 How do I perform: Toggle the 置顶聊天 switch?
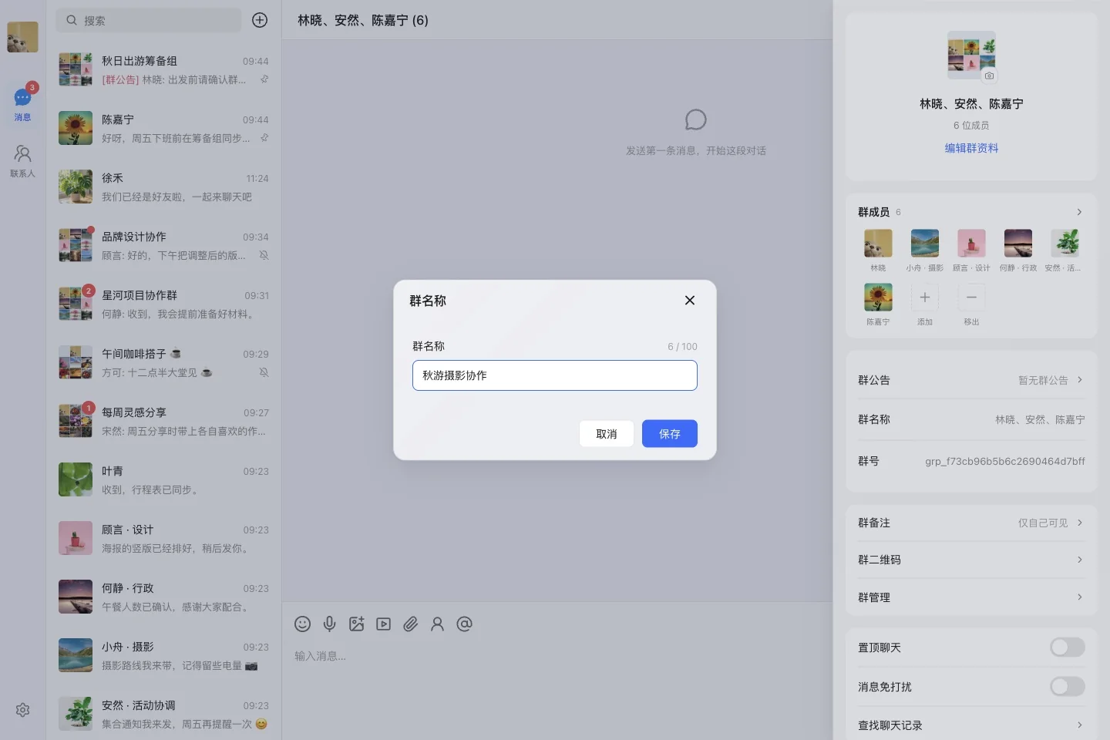pyautogui.click(x=1068, y=647)
